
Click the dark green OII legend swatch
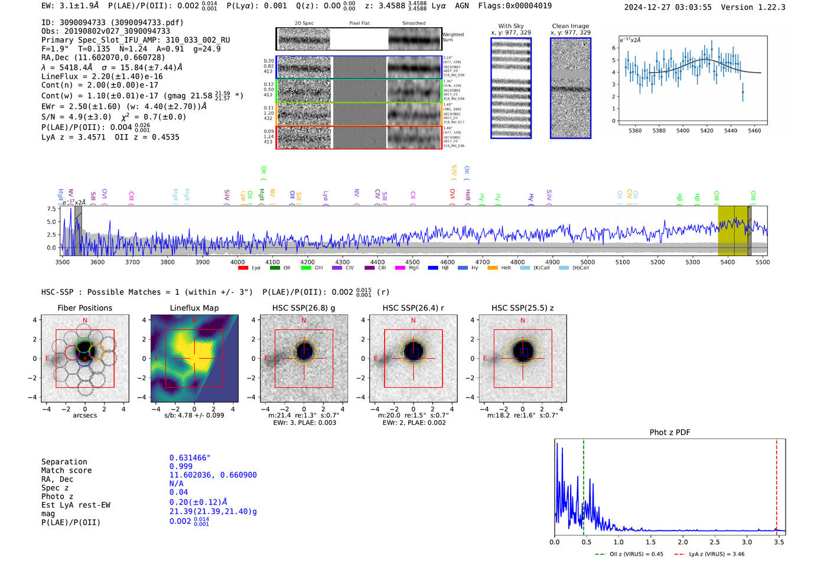275,268
